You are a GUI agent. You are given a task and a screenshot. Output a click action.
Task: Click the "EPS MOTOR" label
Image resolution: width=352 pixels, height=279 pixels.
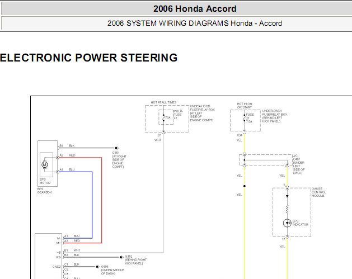(x=45, y=181)
